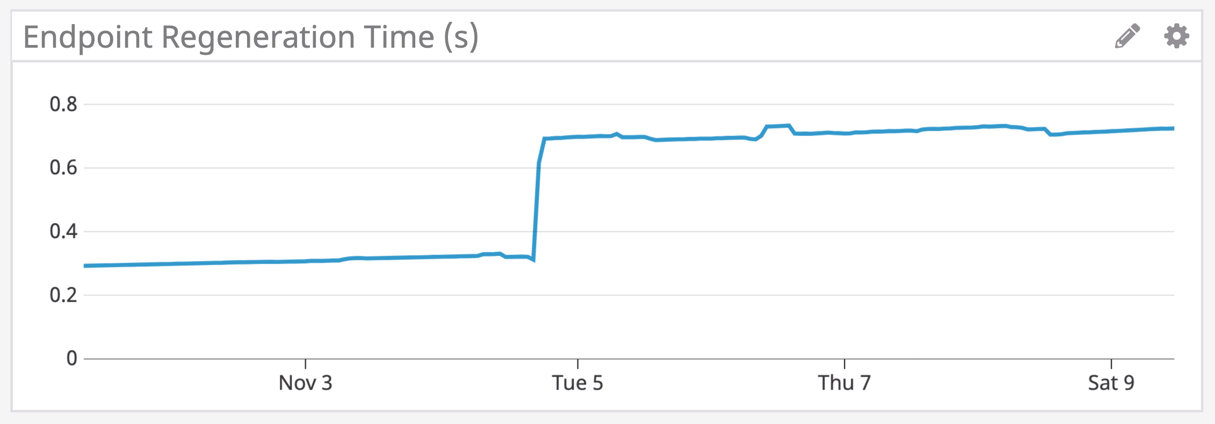1215x424 pixels.
Task: Click the 0.8 y-axis label
Action: click(64, 103)
